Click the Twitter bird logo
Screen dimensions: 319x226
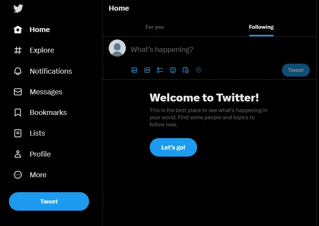point(18,9)
